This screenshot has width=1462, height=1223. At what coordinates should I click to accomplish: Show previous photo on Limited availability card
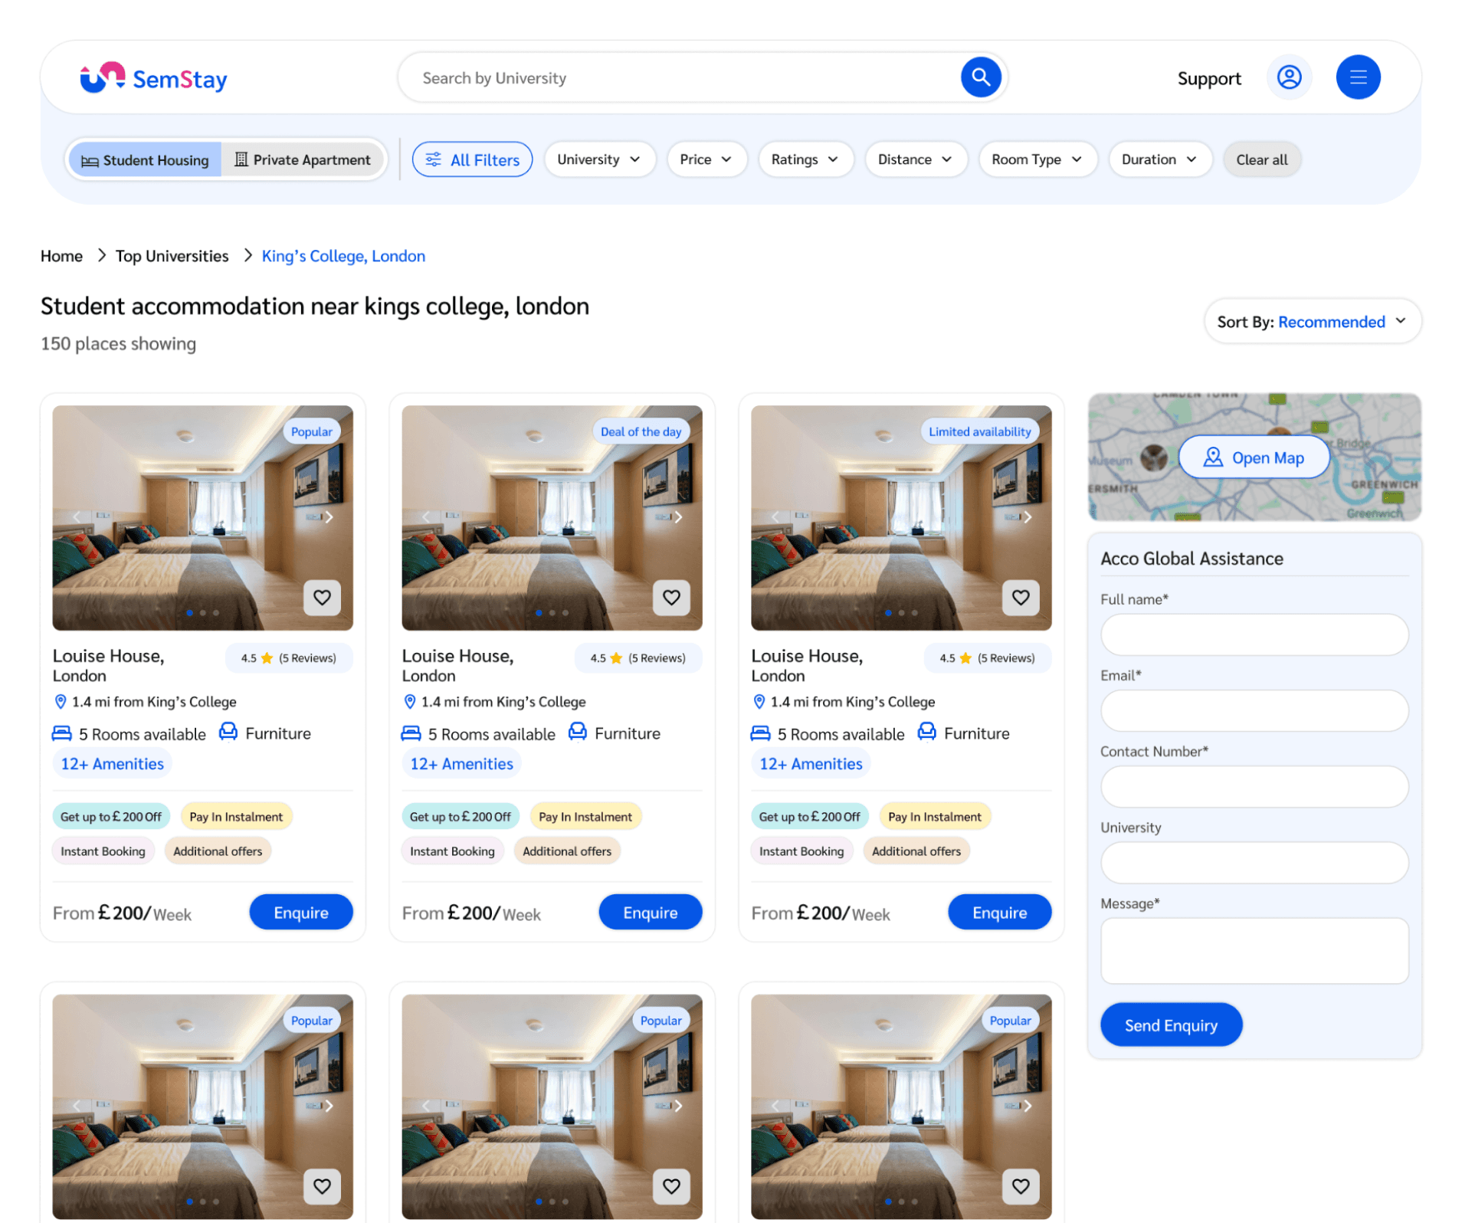(775, 517)
